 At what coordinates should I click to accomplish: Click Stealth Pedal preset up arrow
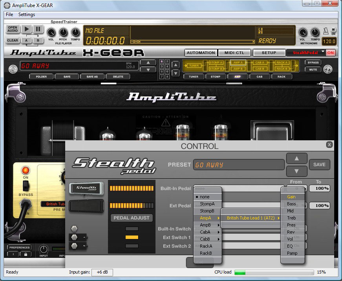[x=296, y=158]
